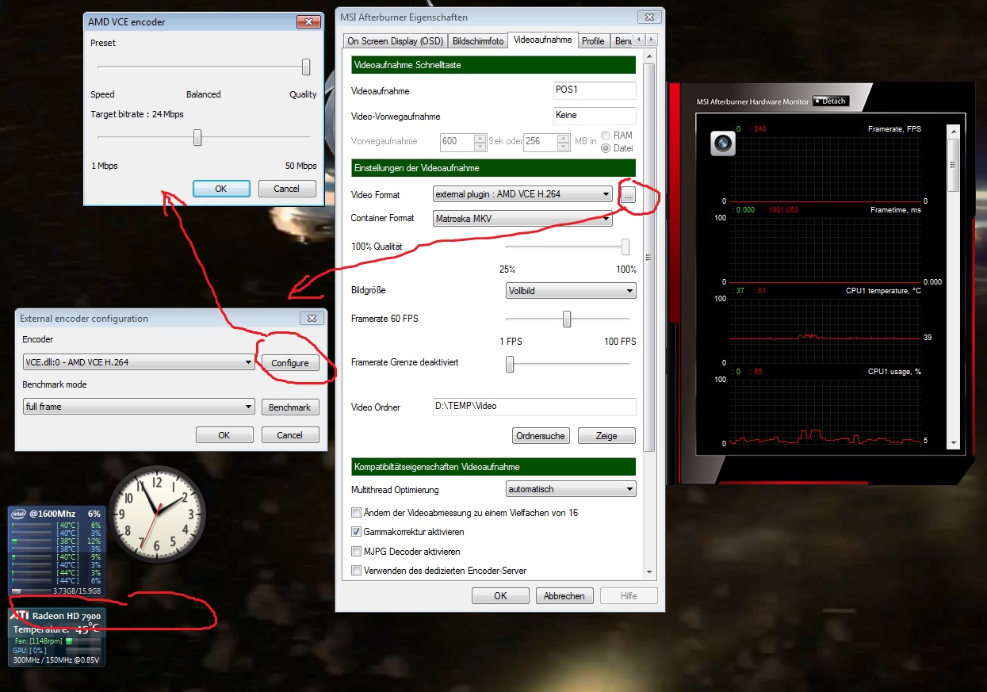Switch to On Screen Display (OSD) tab

coord(395,40)
